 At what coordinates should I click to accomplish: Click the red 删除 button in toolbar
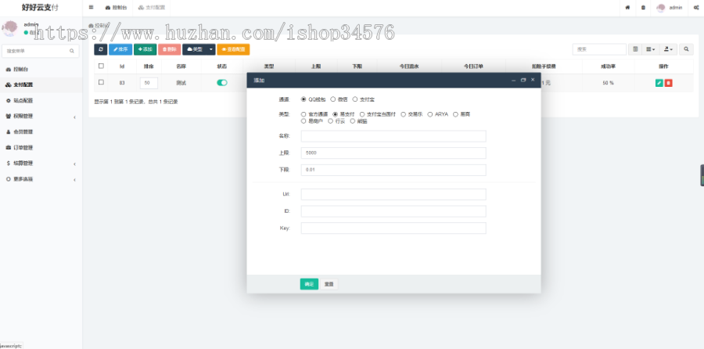tap(169, 49)
